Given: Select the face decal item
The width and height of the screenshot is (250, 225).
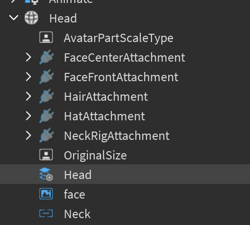Looking at the screenshot, I should (75, 194).
